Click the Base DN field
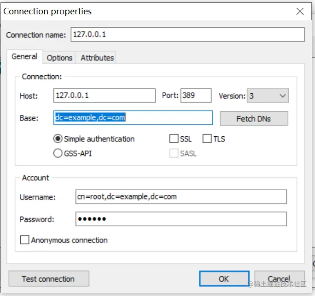The height and width of the screenshot is (296, 315). [133, 118]
